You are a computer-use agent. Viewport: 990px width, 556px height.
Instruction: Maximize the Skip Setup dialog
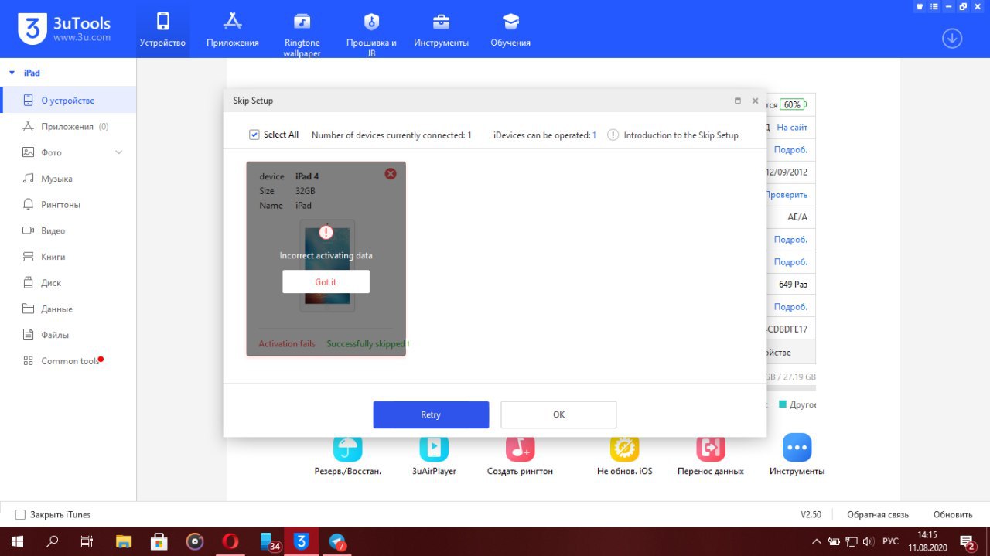click(737, 101)
